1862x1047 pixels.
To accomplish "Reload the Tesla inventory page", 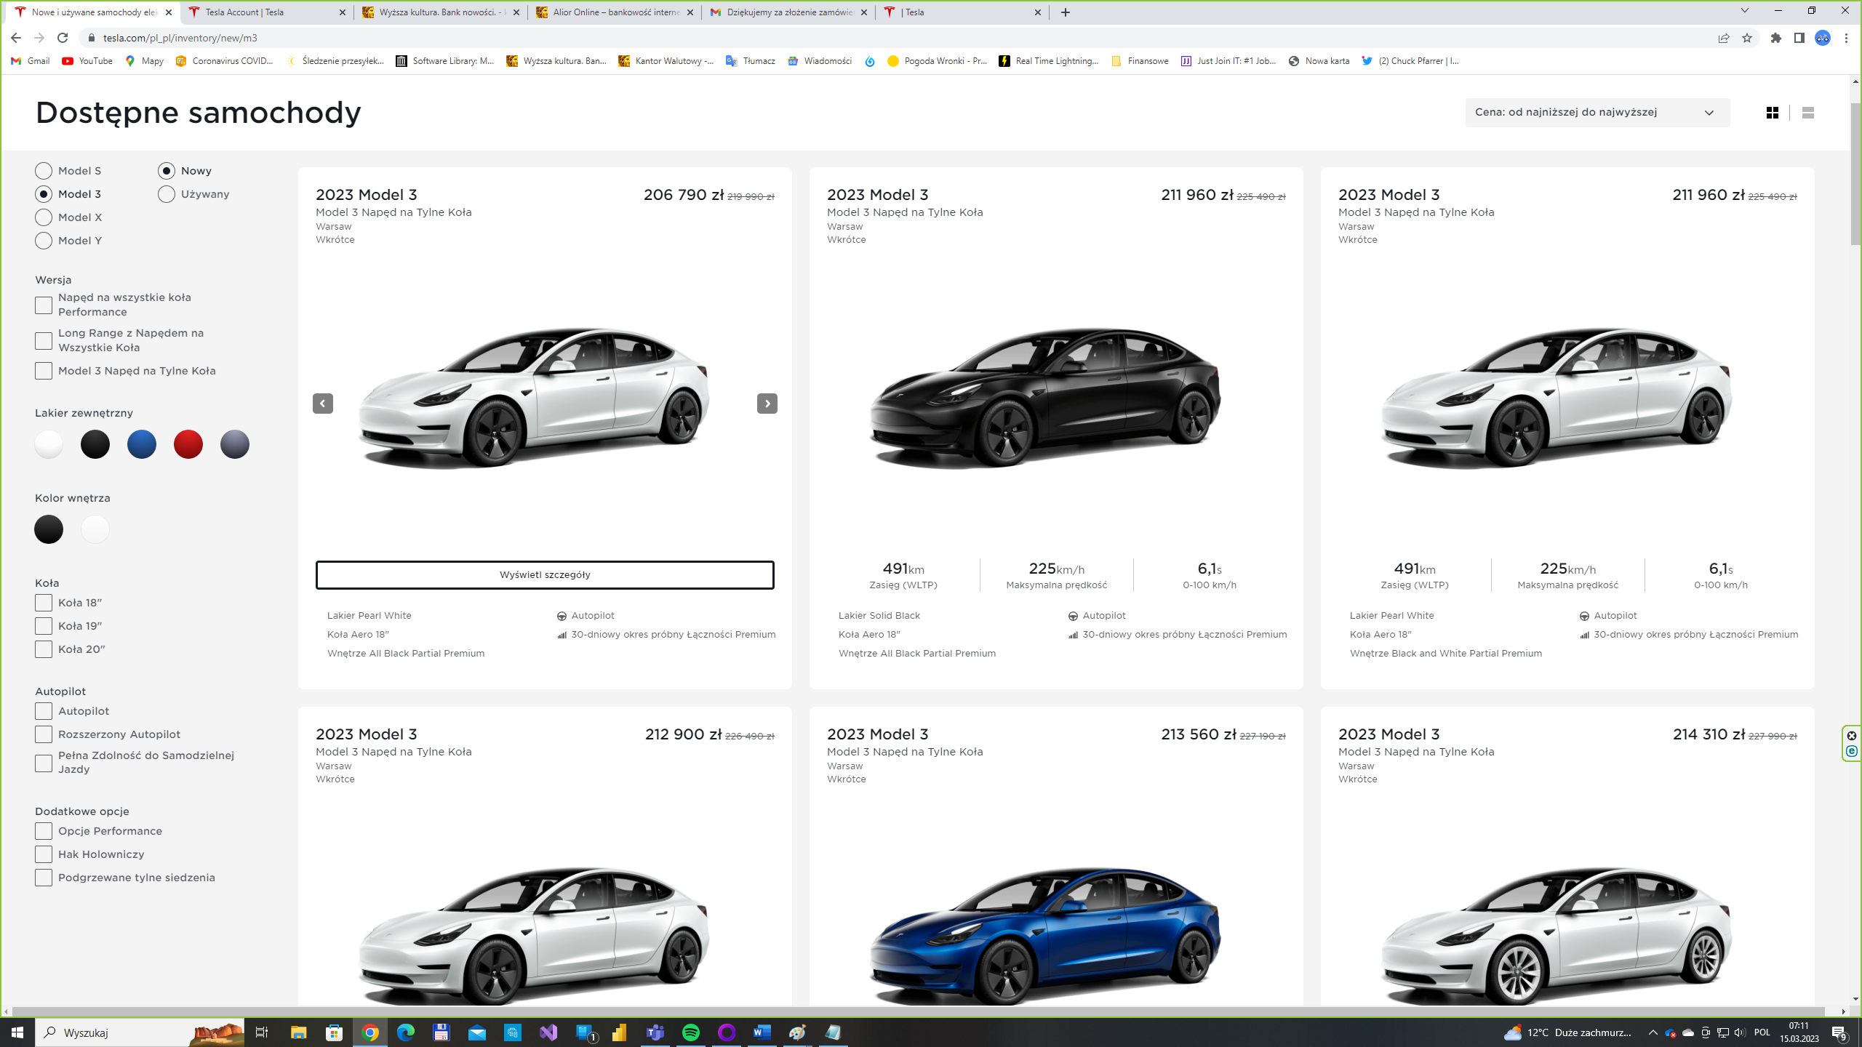I will tap(63, 38).
